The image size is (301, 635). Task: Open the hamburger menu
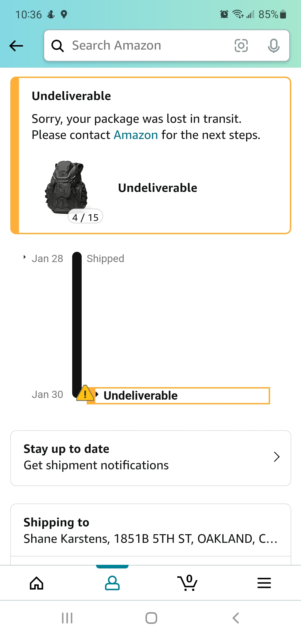[264, 583]
